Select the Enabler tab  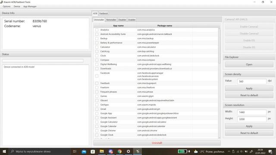click(x=132, y=20)
